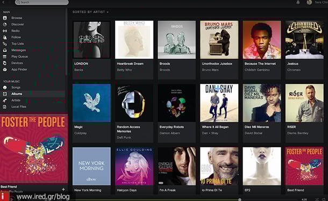Click the Top Lists chart icon
The width and height of the screenshot is (328, 201).
tap(5, 44)
